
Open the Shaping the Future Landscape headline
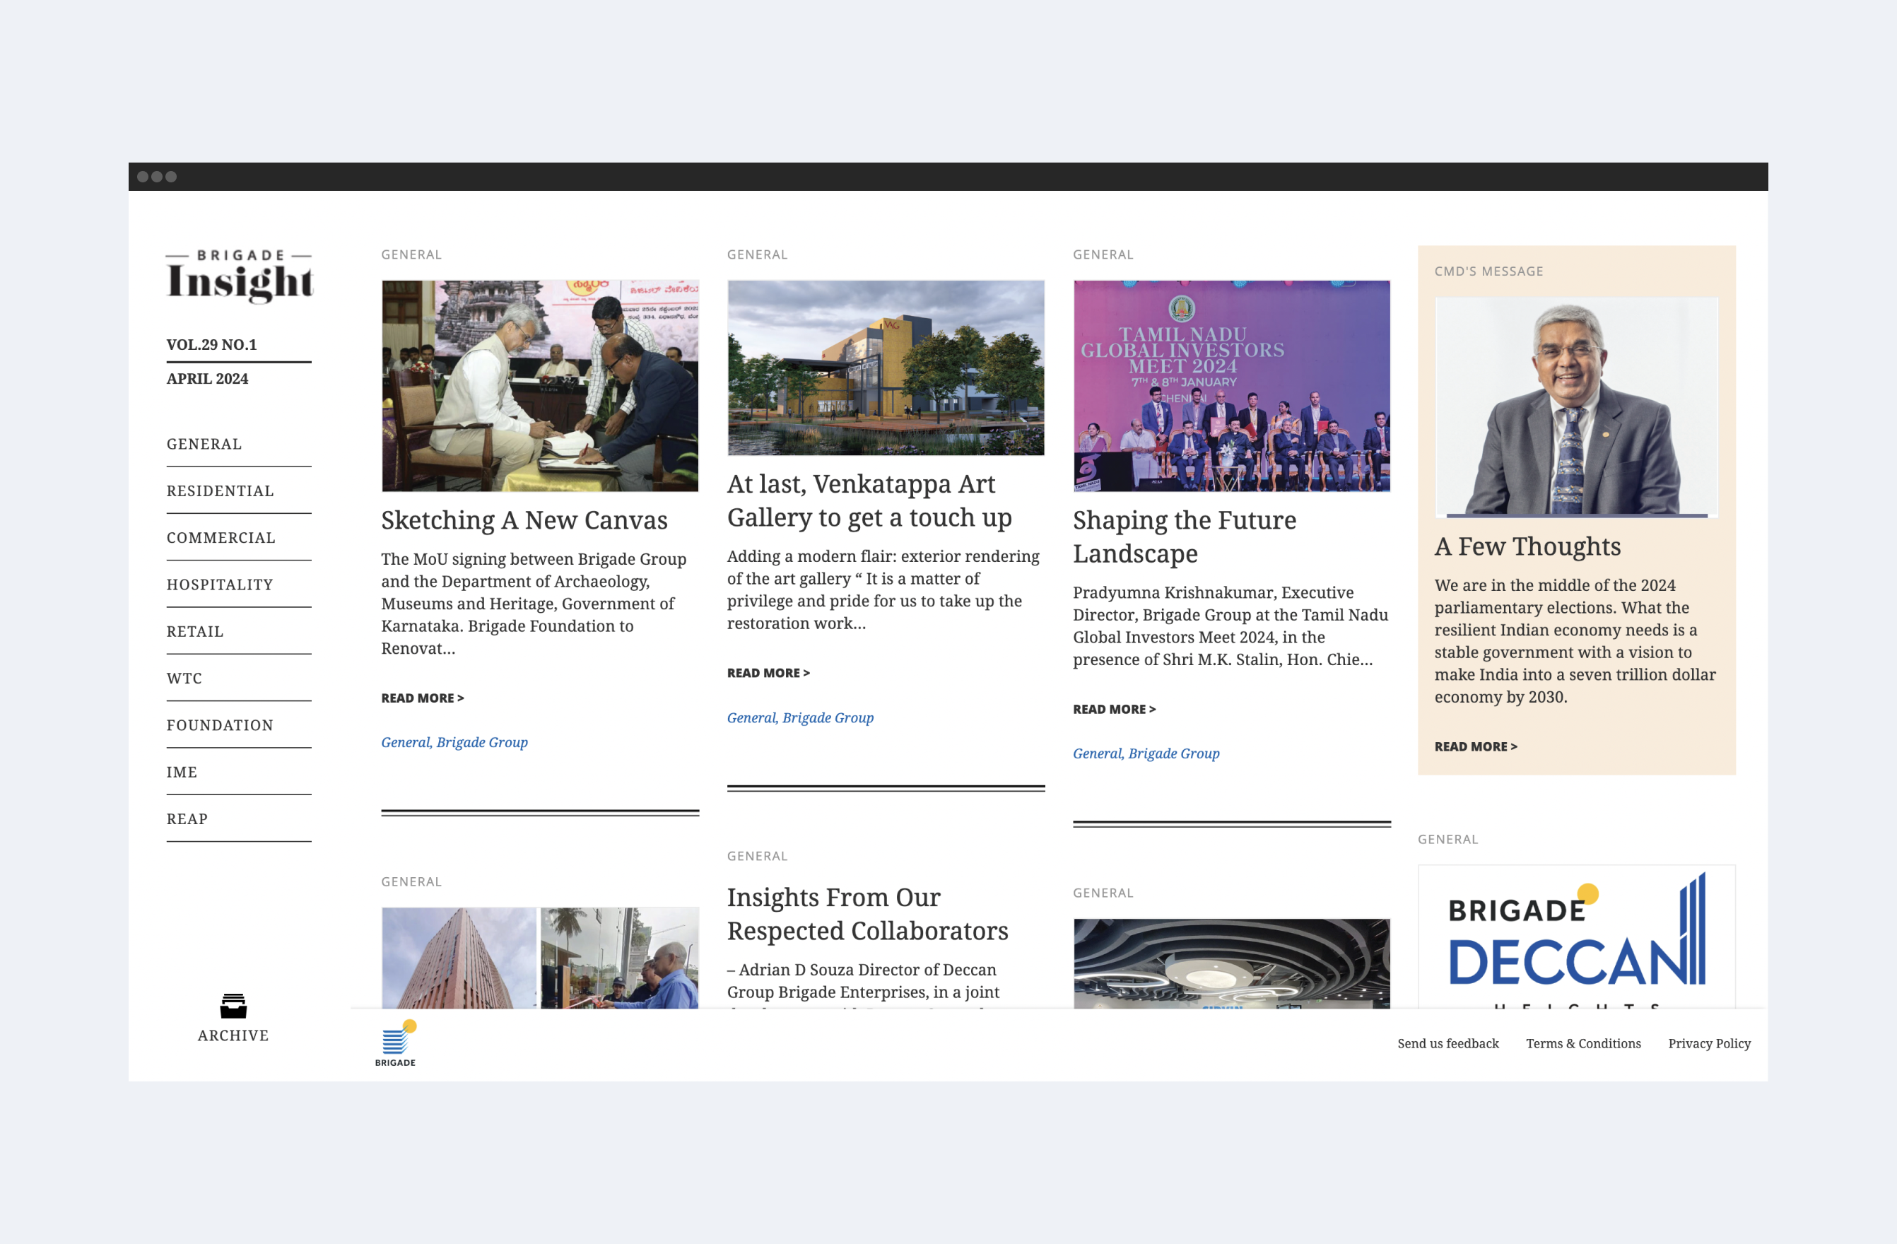click(1185, 536)
